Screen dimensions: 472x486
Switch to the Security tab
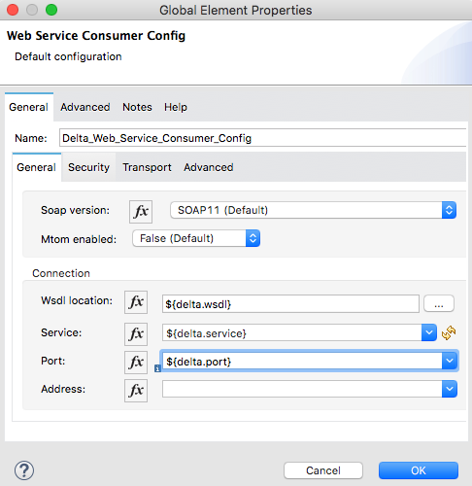pos(88,167)
